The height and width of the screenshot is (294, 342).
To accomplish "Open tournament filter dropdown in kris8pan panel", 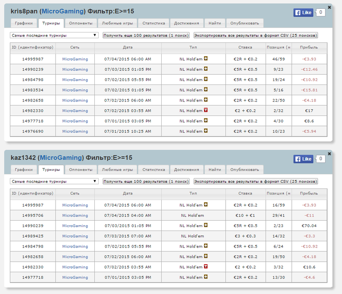I will (x=54, y=35).
